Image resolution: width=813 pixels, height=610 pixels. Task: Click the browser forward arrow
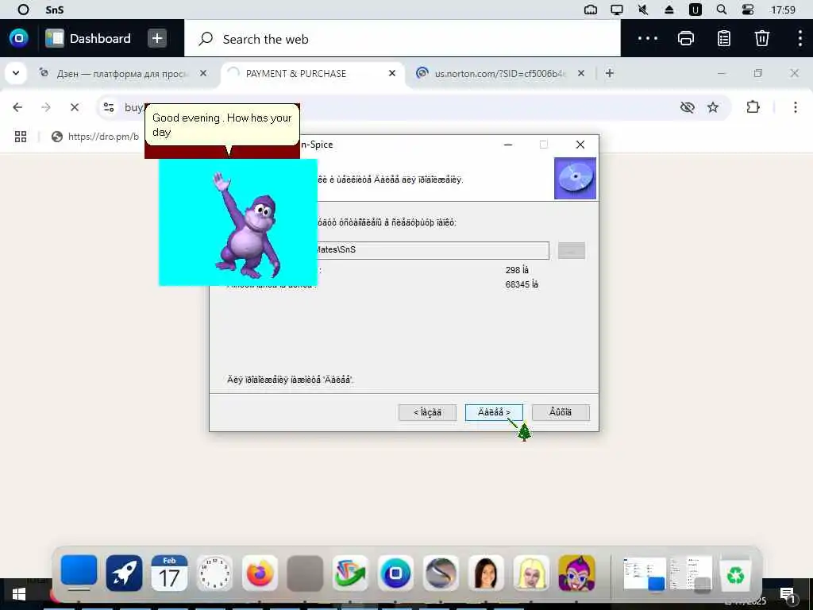tap(46, 107)
